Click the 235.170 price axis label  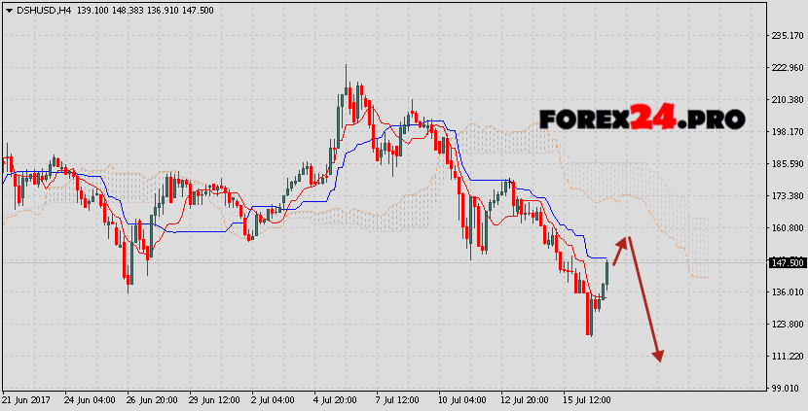tap(786, 36)
